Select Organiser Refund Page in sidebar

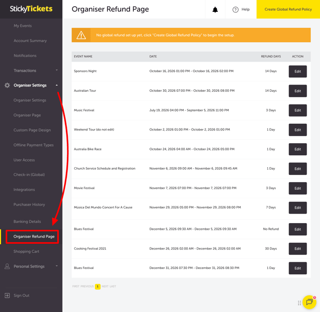[x=34, y=237]
